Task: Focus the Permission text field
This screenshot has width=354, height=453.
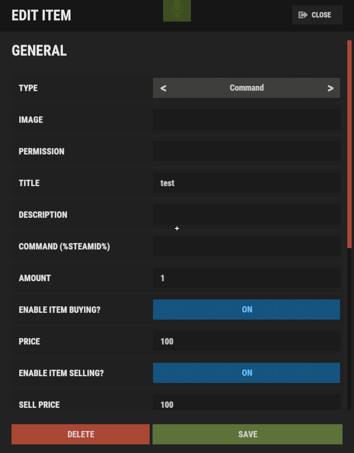Action: (x=247, y=151)
